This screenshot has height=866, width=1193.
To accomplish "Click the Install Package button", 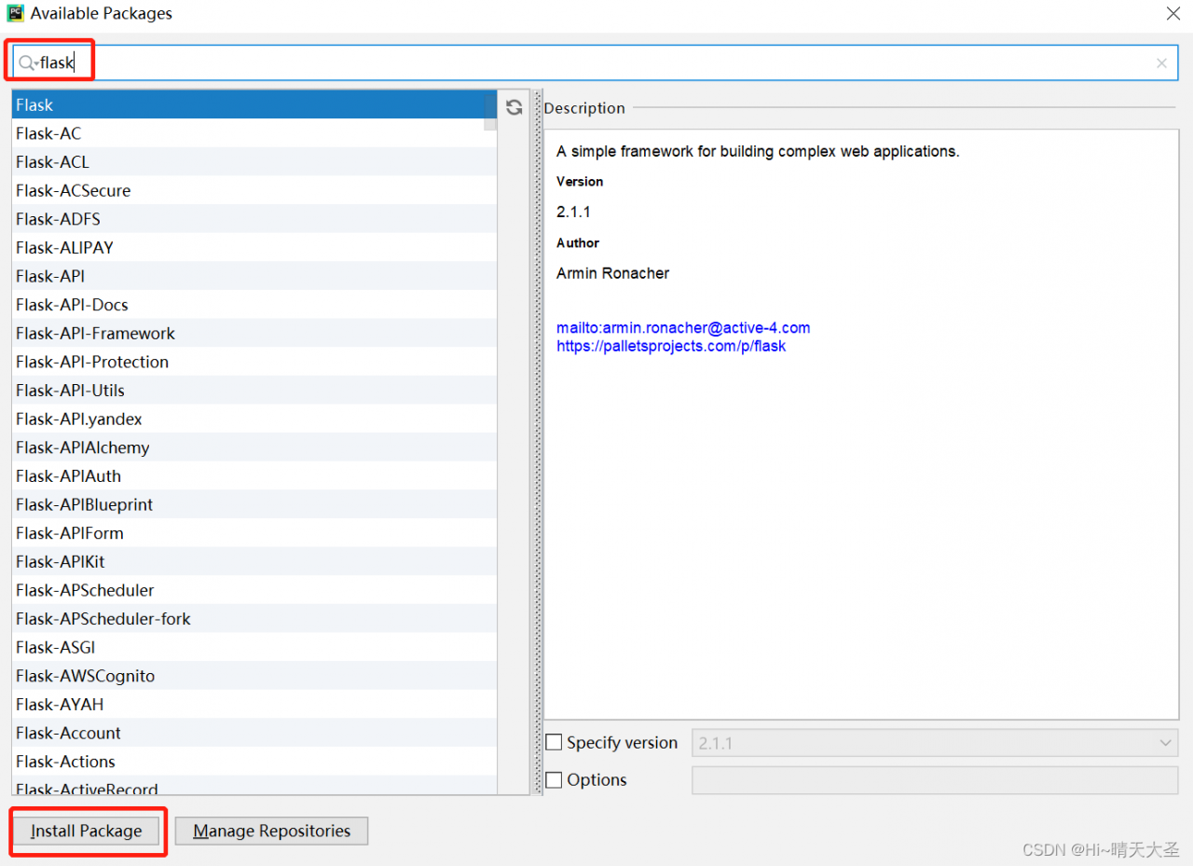I will click(86, 831).
